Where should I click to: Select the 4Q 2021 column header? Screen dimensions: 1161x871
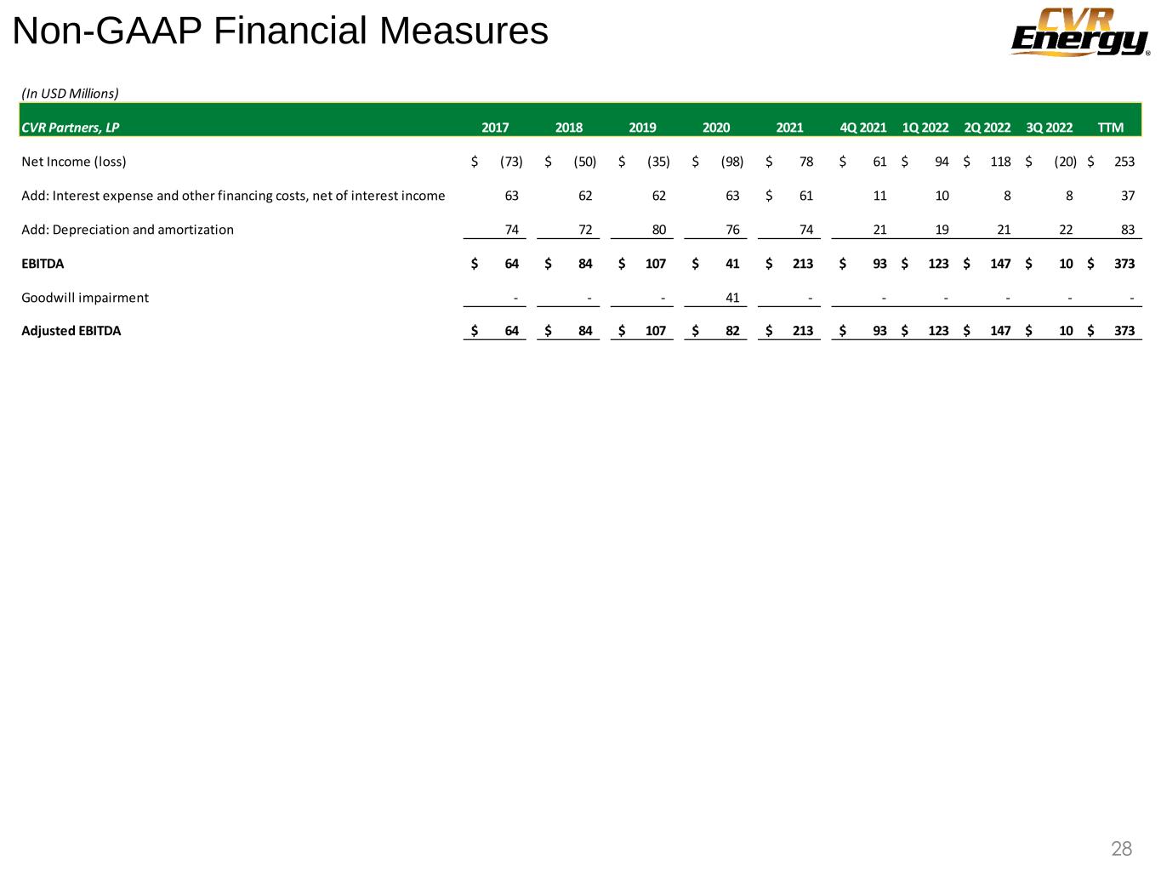[862, 128]
